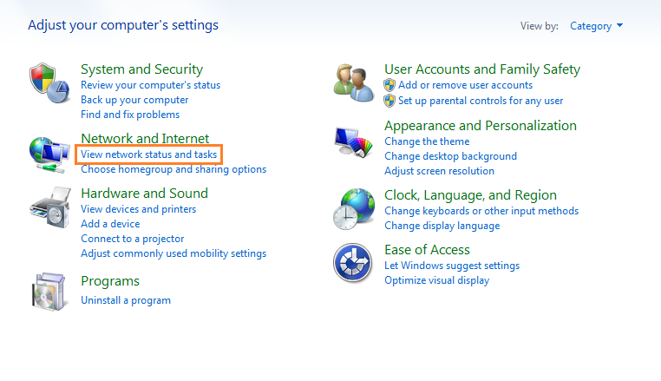Click Connect to a projector

pyautogui.click(x=133, y=239)
